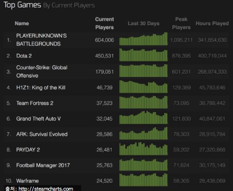Click the H1Z1 30-day bar chart
Viewport: 233px width, 191px height.
[x=143, y=87]
